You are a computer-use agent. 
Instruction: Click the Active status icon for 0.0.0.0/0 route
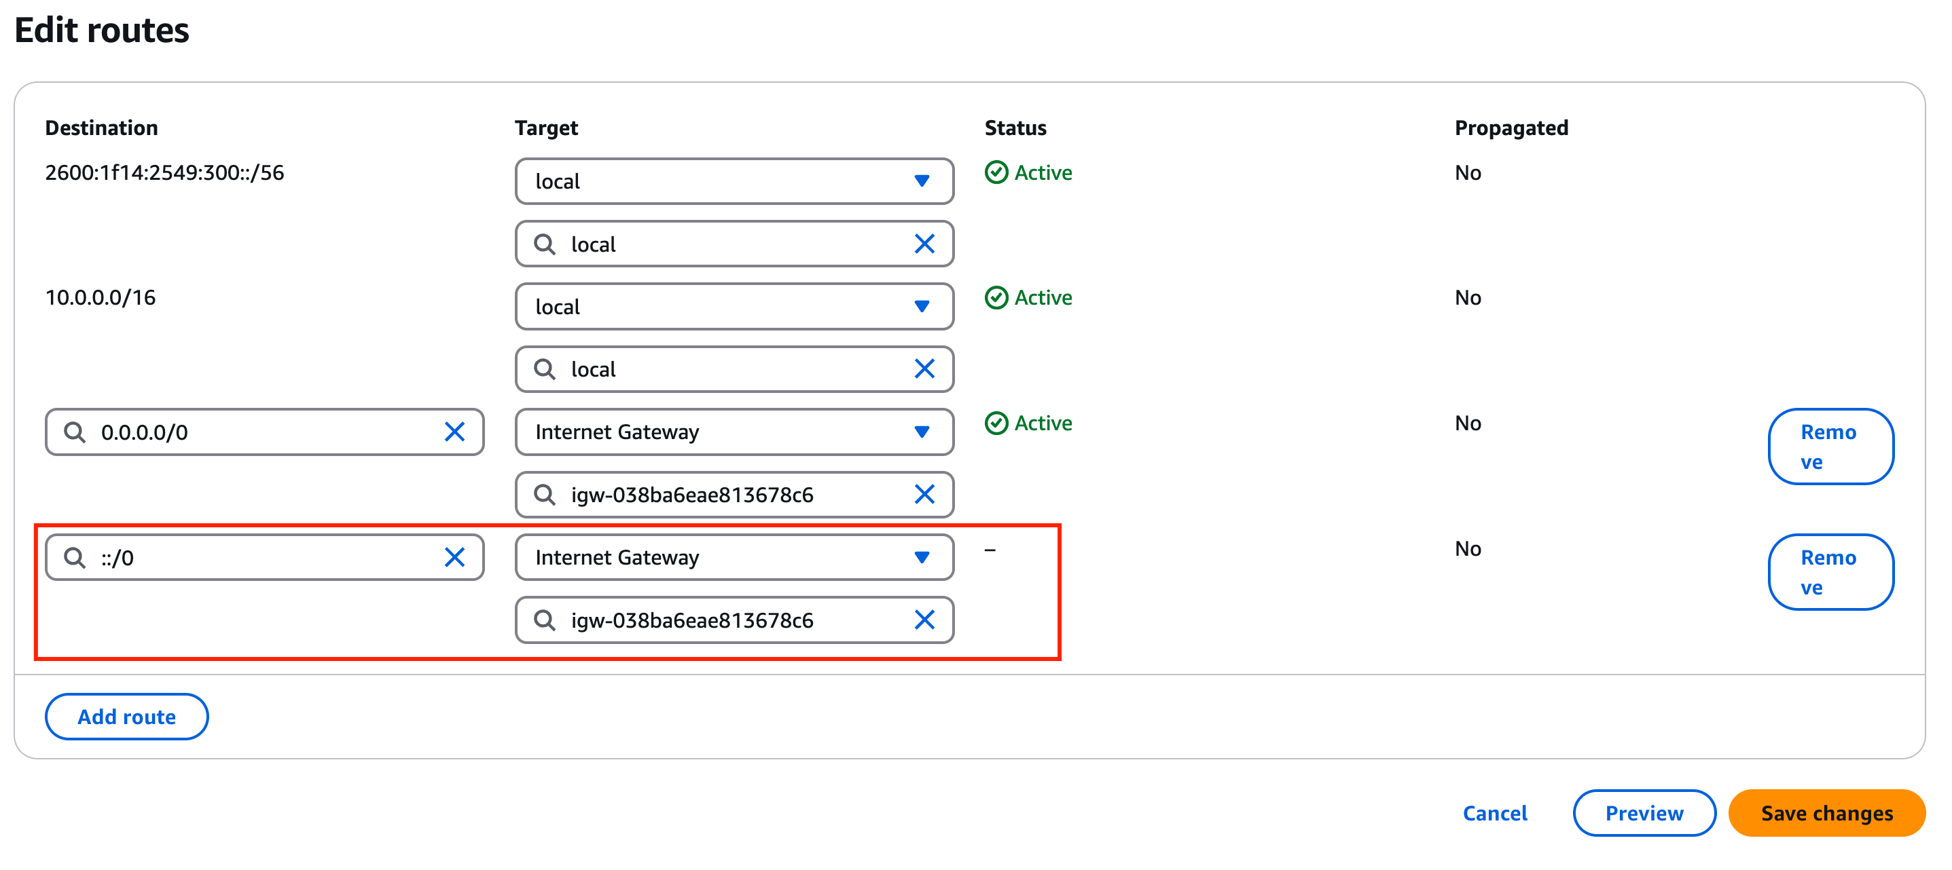996,423
